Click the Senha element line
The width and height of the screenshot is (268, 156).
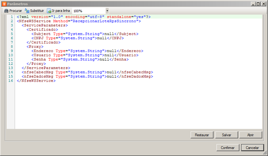80,60
